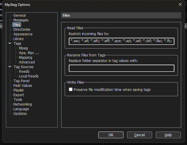Go to Field Values settings

(x=23, y=86)
